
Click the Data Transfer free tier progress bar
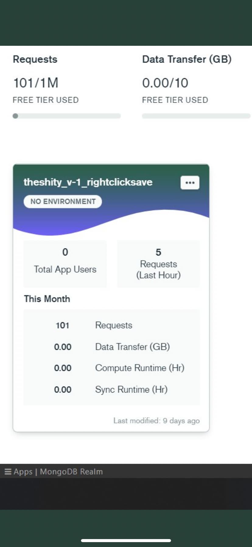click(x=196, y=116)
